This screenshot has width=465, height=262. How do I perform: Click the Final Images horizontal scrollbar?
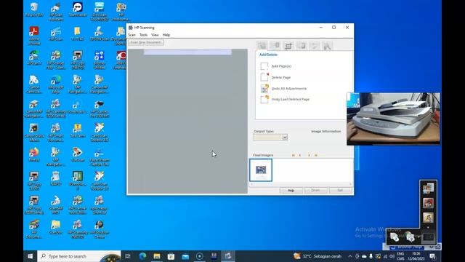point(301,184)
